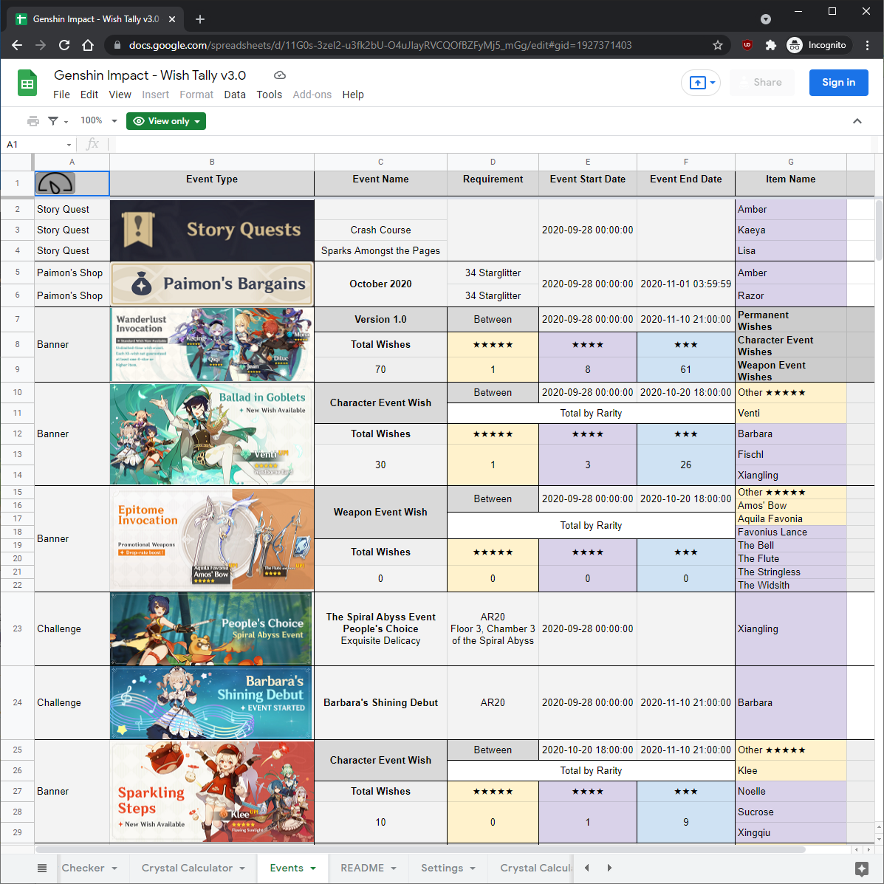Click the Sign in button
The height and width of the screenshot is (884, 884).
coord(837,82)
